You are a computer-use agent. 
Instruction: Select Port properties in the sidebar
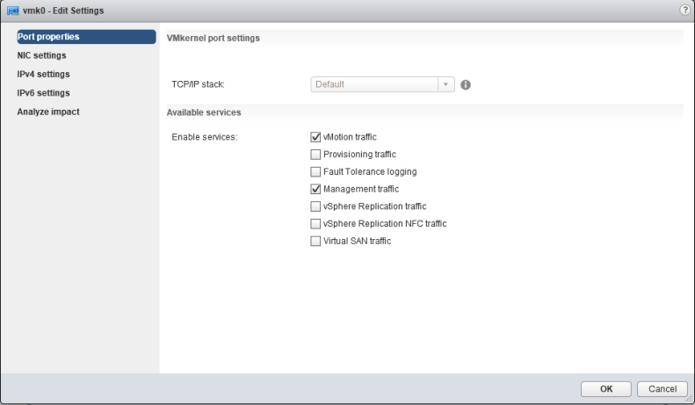click(x=48, y=37)
